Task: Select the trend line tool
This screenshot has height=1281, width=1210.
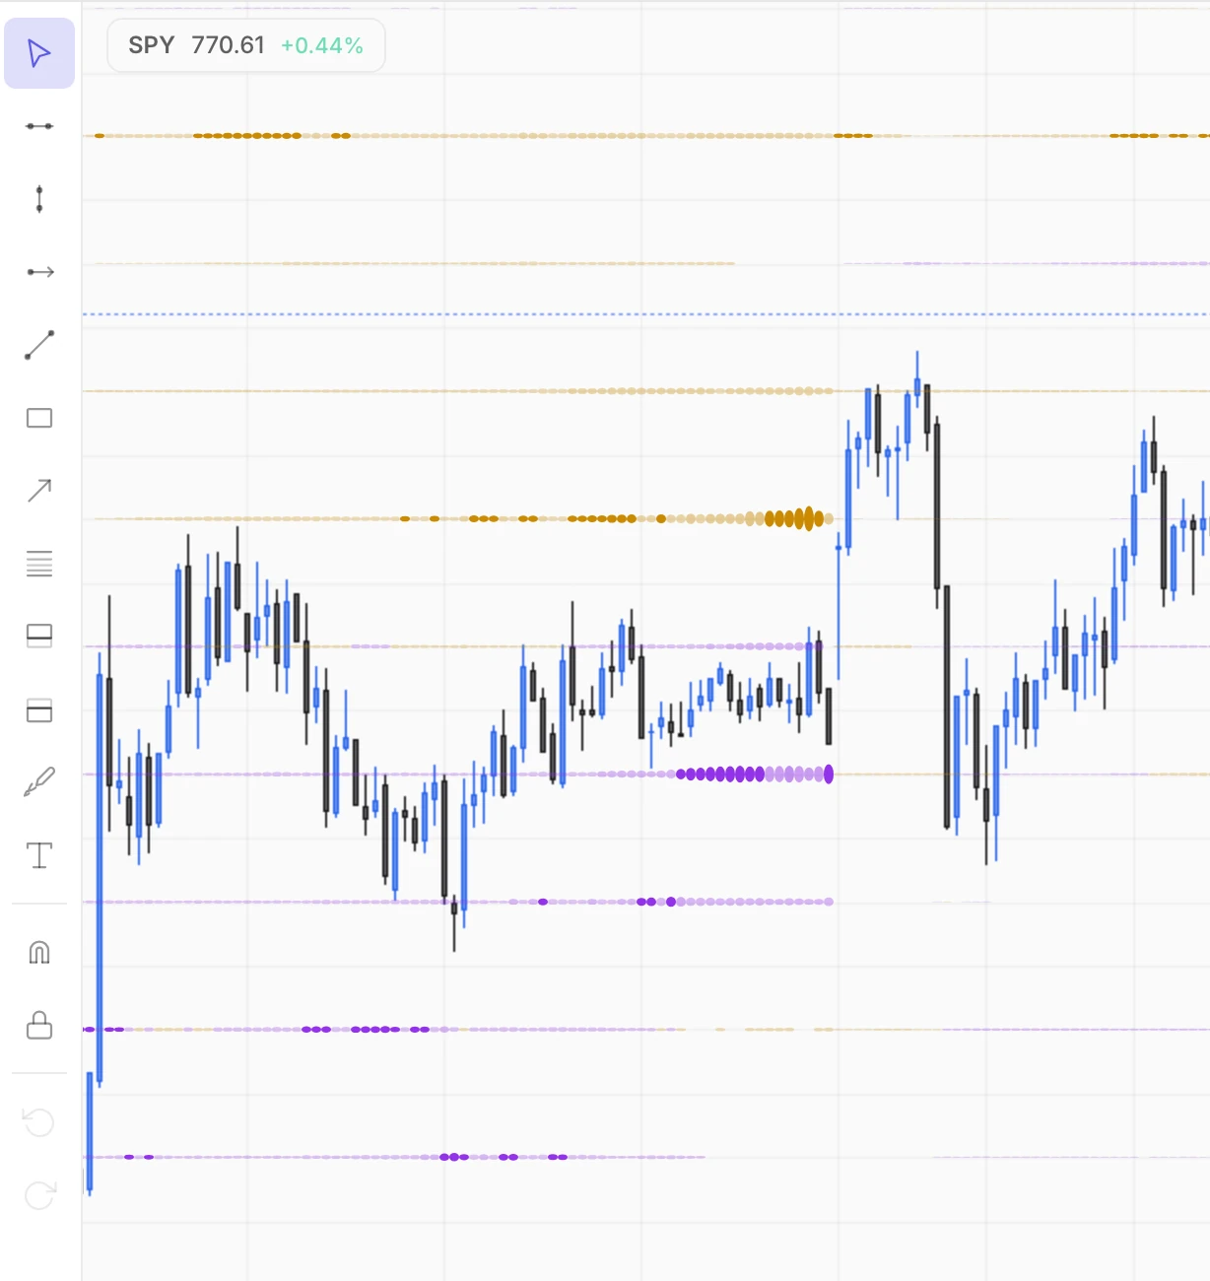Action: point(39,345)
